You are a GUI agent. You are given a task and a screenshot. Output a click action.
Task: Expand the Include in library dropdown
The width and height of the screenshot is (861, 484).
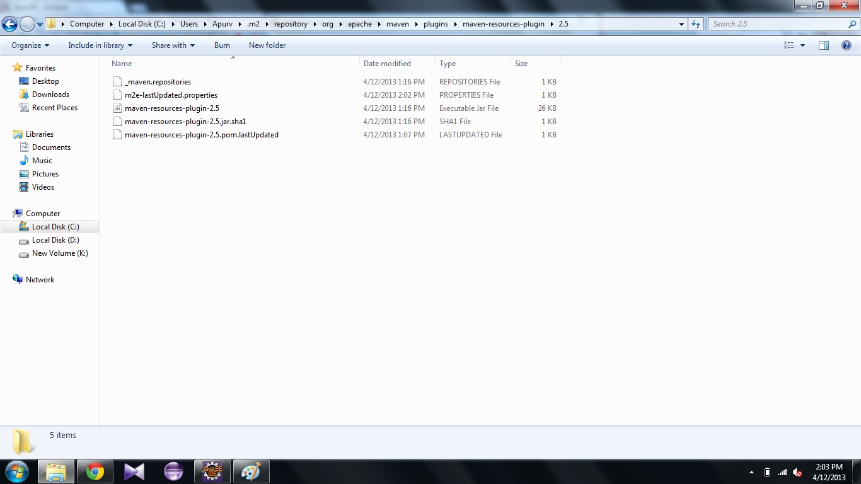point(100,45)
